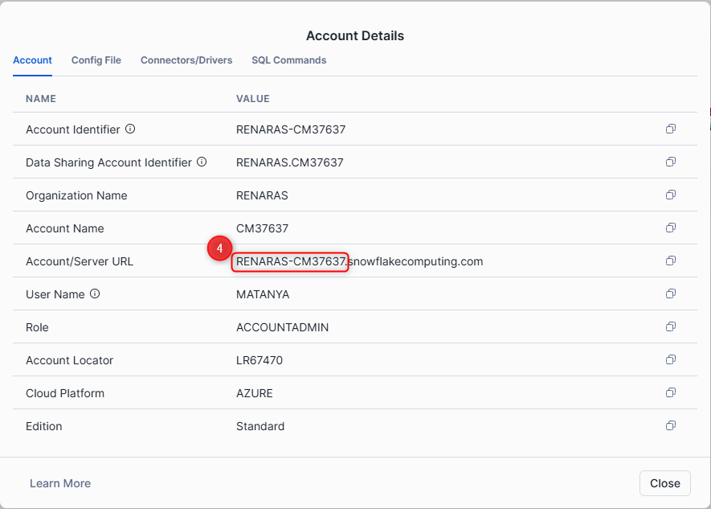Show info for Account Identifier
The width and height of the screenshot is (711, 509).
(130, 129)
